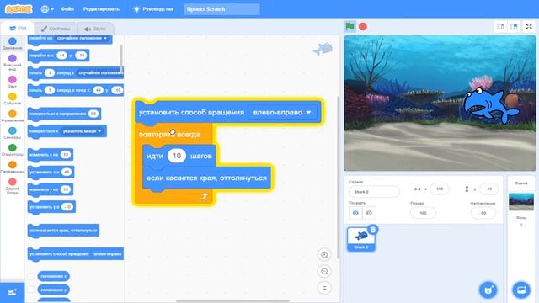The width and height of the screenshot is (539, 303).
Task: Open 'случайное положение' dropdown in top palette block
Action: click(83, 38)
